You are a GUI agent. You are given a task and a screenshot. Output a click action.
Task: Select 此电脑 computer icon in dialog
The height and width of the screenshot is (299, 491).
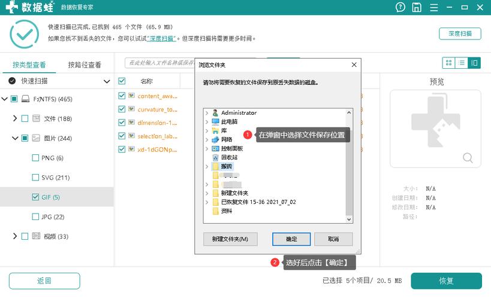[215, 121]
